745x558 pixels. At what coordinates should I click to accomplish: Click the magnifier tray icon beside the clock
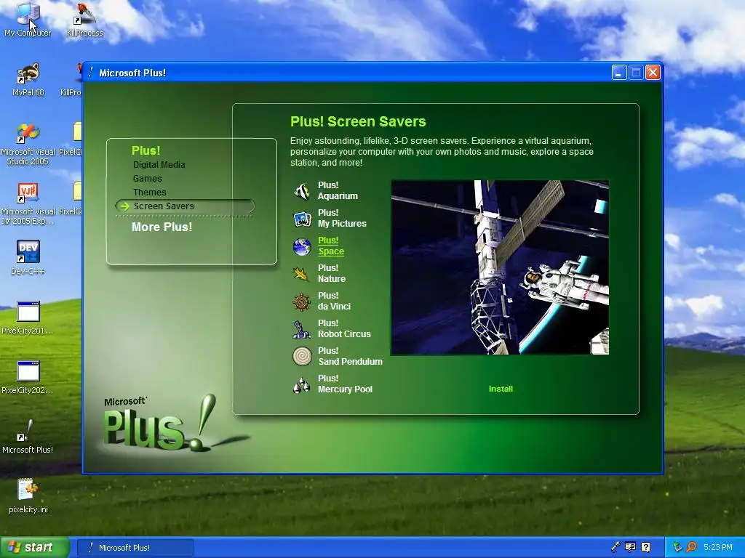[692, 547]
